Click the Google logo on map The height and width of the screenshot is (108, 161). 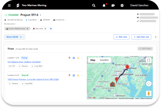(x=92, y=98)
